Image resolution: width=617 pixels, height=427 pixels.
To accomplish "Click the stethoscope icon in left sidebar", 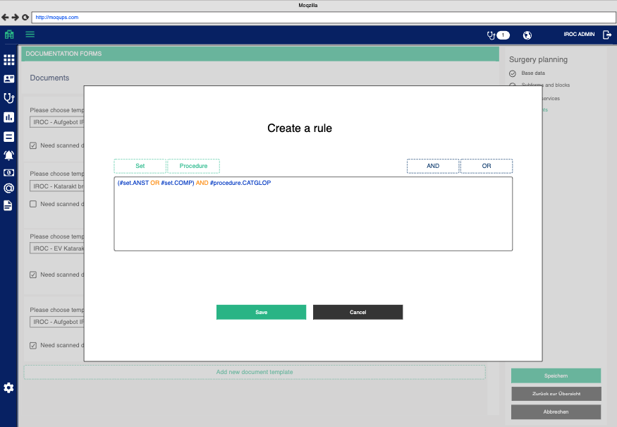I will point(9,98).
